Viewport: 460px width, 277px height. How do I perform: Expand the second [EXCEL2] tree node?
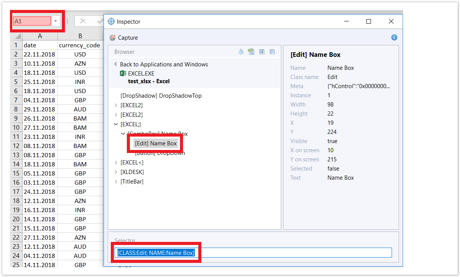116,115
